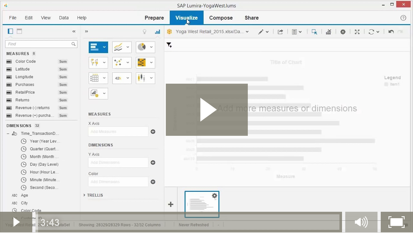This screenshot has width=413, height=233.
Task: Toggle fullscreen view of chart canvas
Action: pos(357,32)
